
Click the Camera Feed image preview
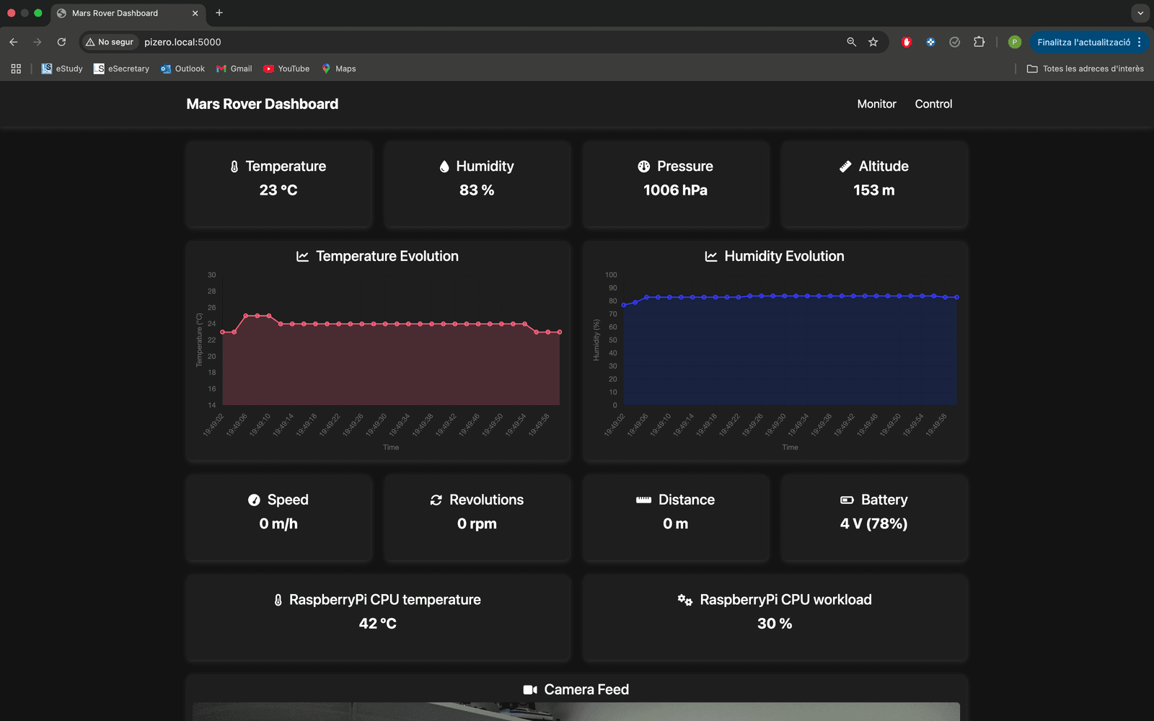(576, 712)
